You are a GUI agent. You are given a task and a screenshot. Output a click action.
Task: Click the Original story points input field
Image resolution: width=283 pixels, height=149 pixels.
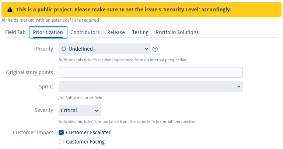(x=150, y=72)
